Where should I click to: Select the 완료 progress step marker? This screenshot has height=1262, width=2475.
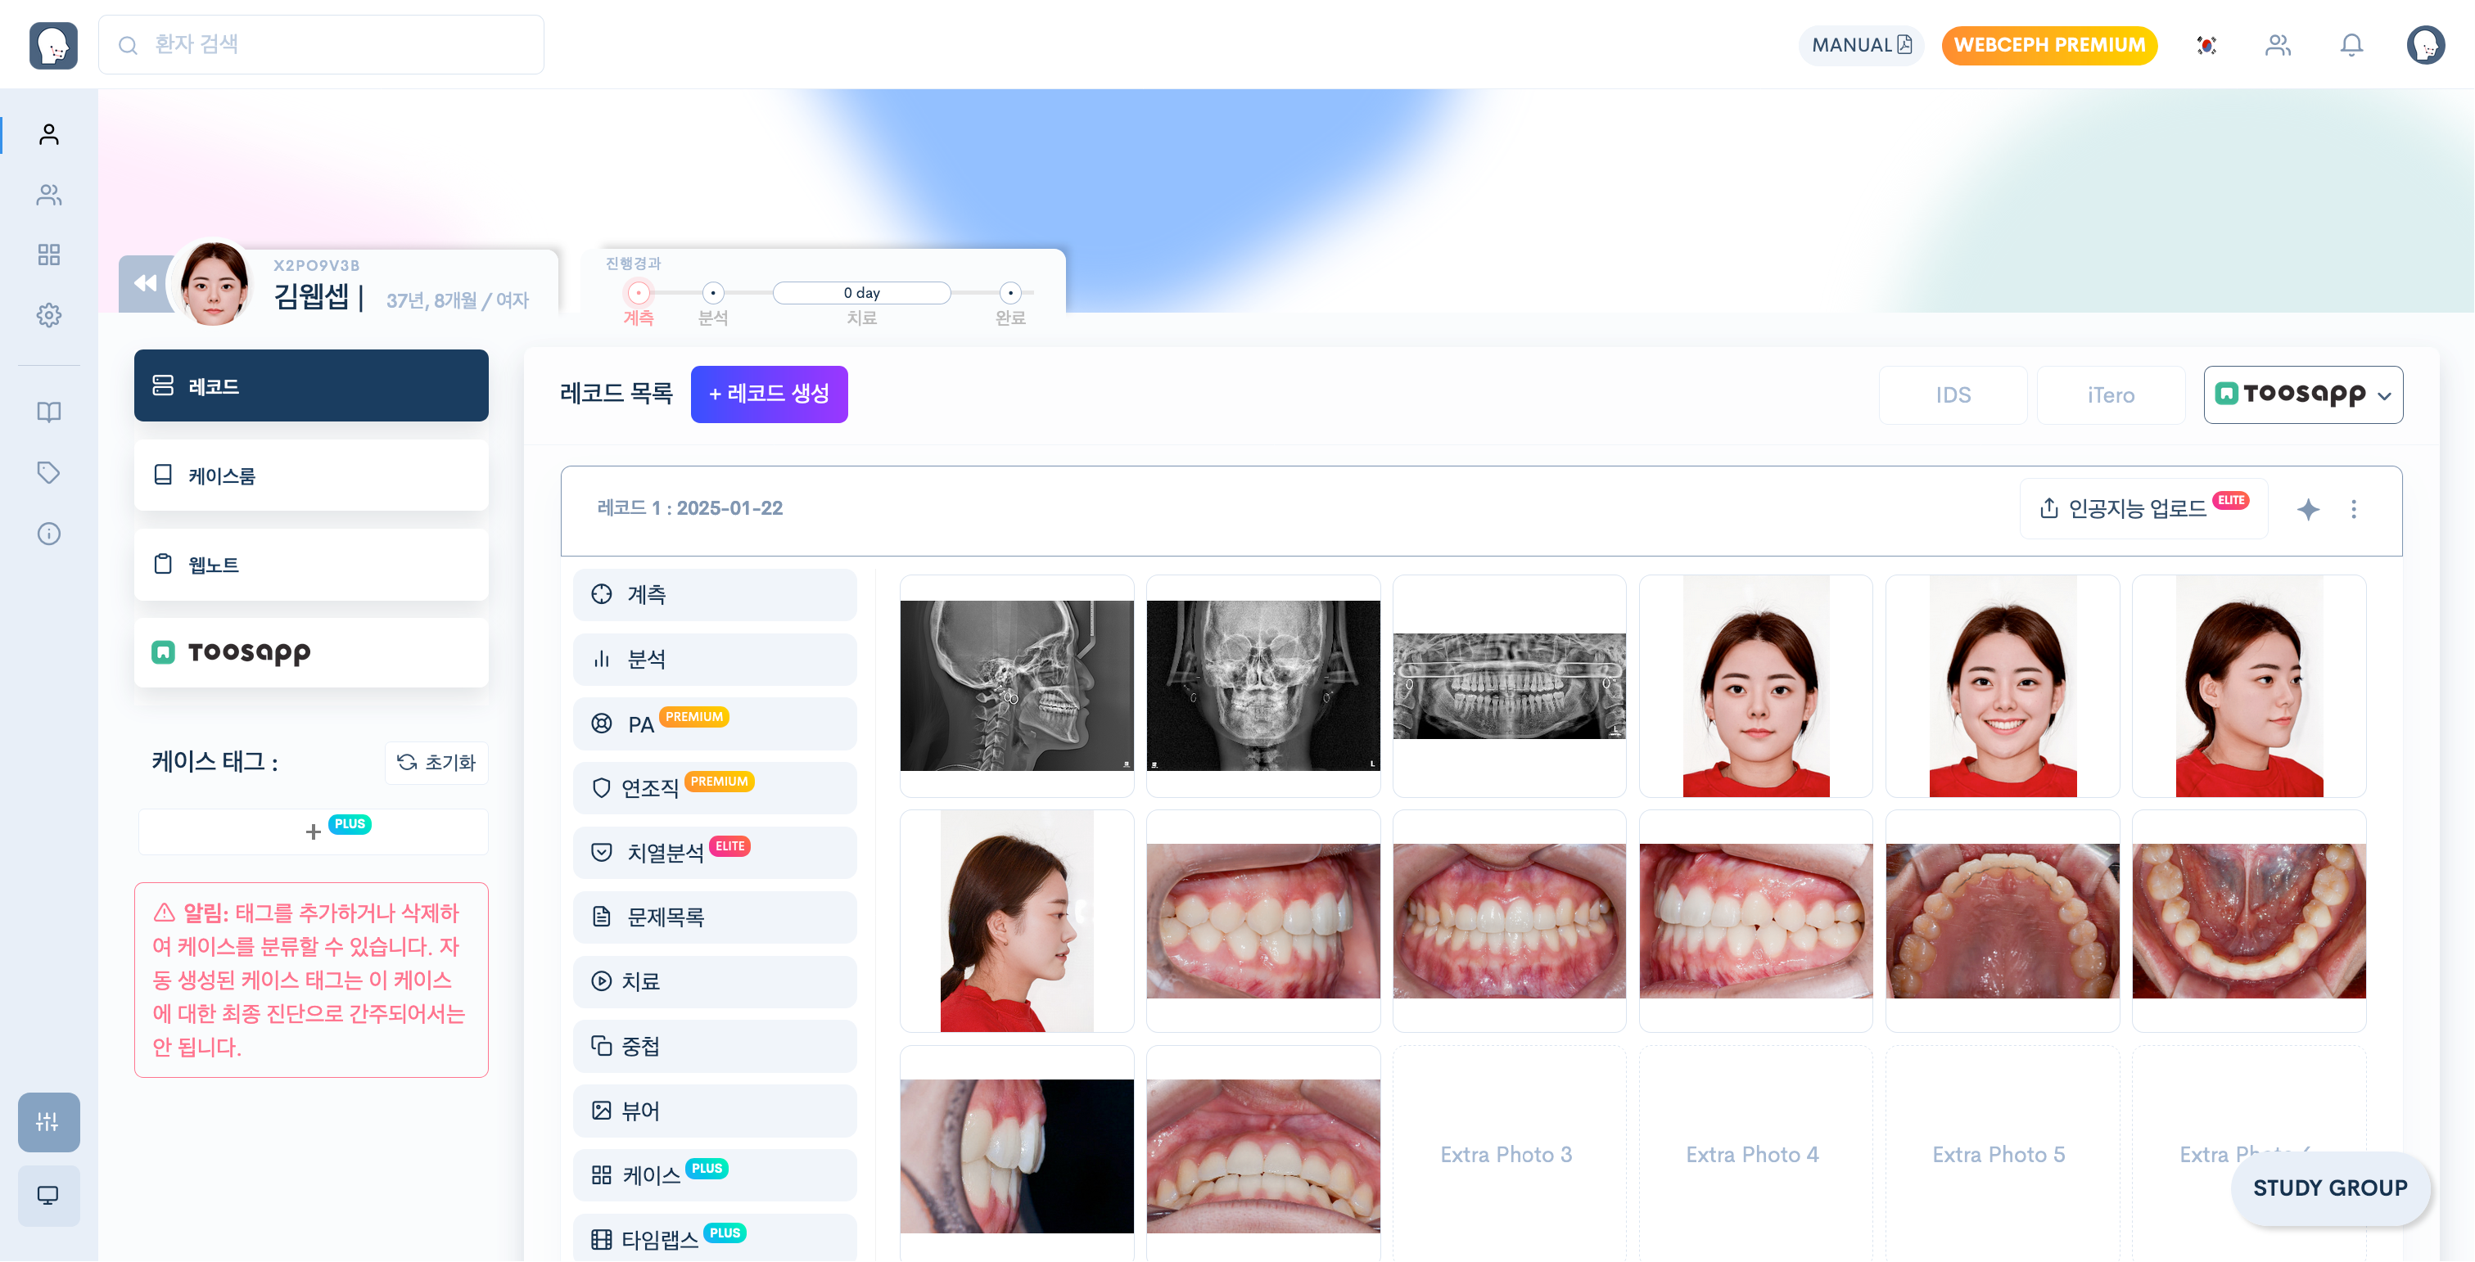click(x=1009, y=293)
